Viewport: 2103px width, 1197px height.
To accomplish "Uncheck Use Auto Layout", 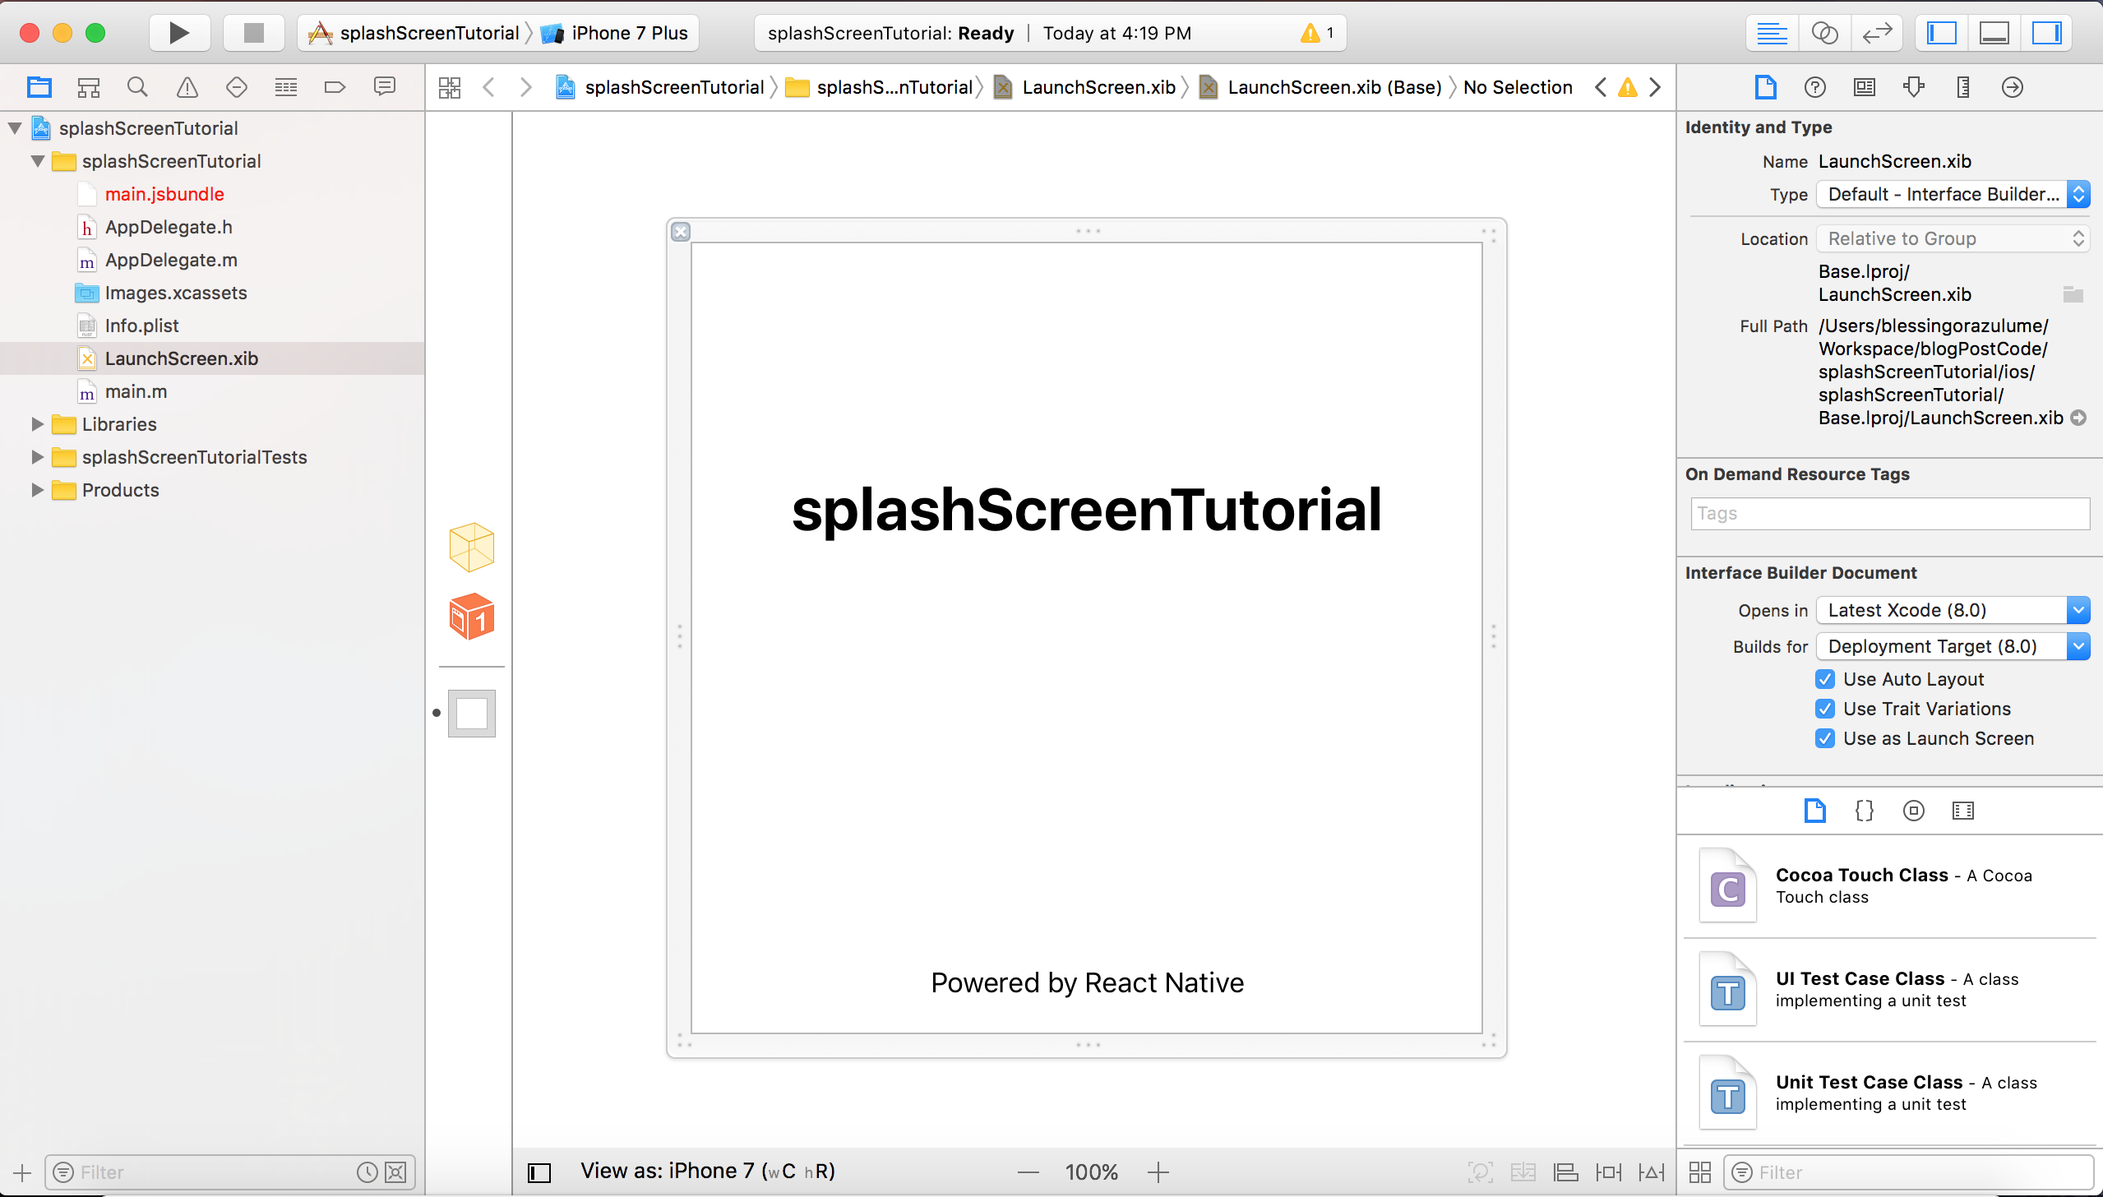I will coord(1825,679).
